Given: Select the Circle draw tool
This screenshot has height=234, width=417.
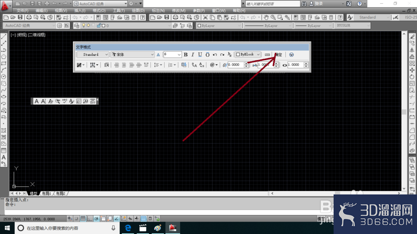Looking at the screenshot, I should coord(4,77).
